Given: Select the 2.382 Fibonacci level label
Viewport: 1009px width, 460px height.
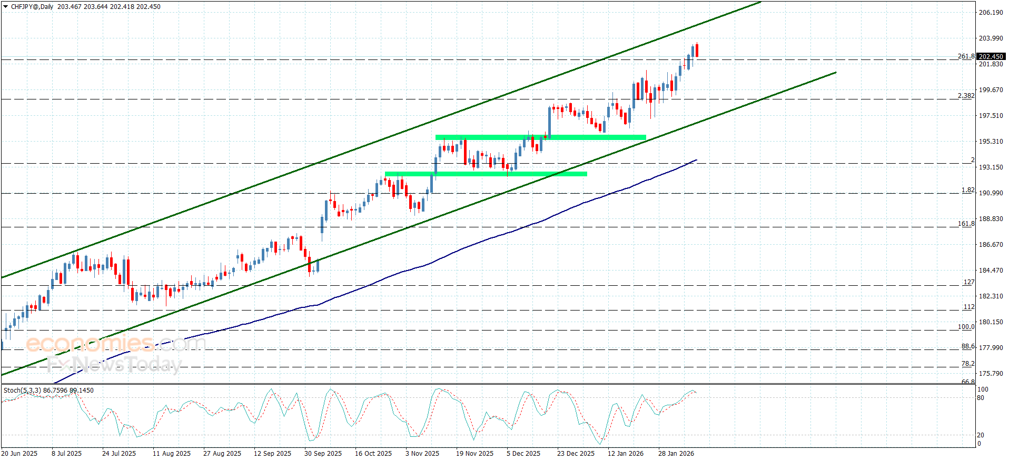Looking at the screenshot, I should pos(966,96).
